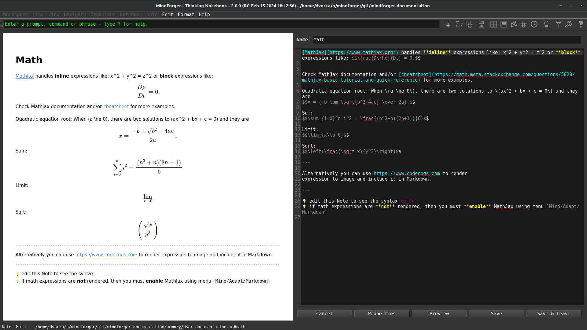Click the Properties button
The height and width of the screenshot is (330, 587).
(382, 314)
